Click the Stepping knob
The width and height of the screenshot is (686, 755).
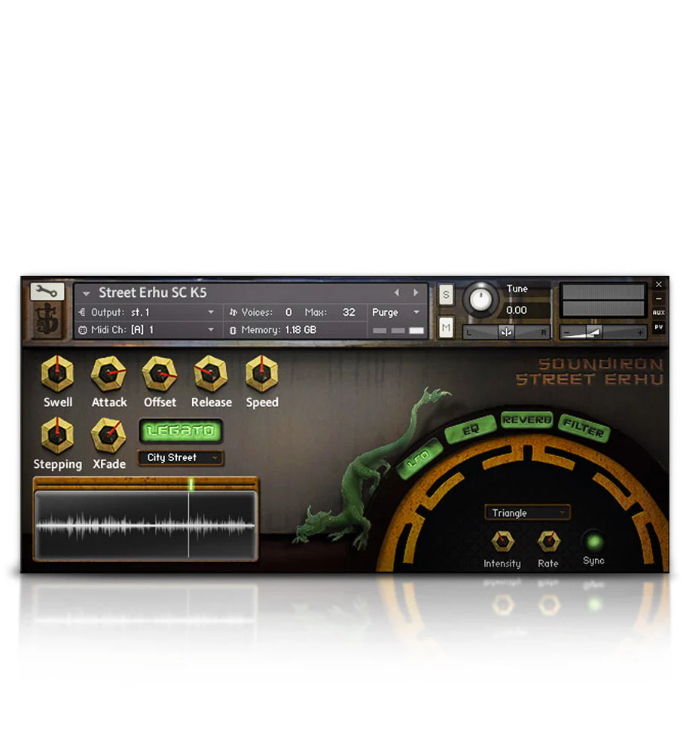pos(57,435)
